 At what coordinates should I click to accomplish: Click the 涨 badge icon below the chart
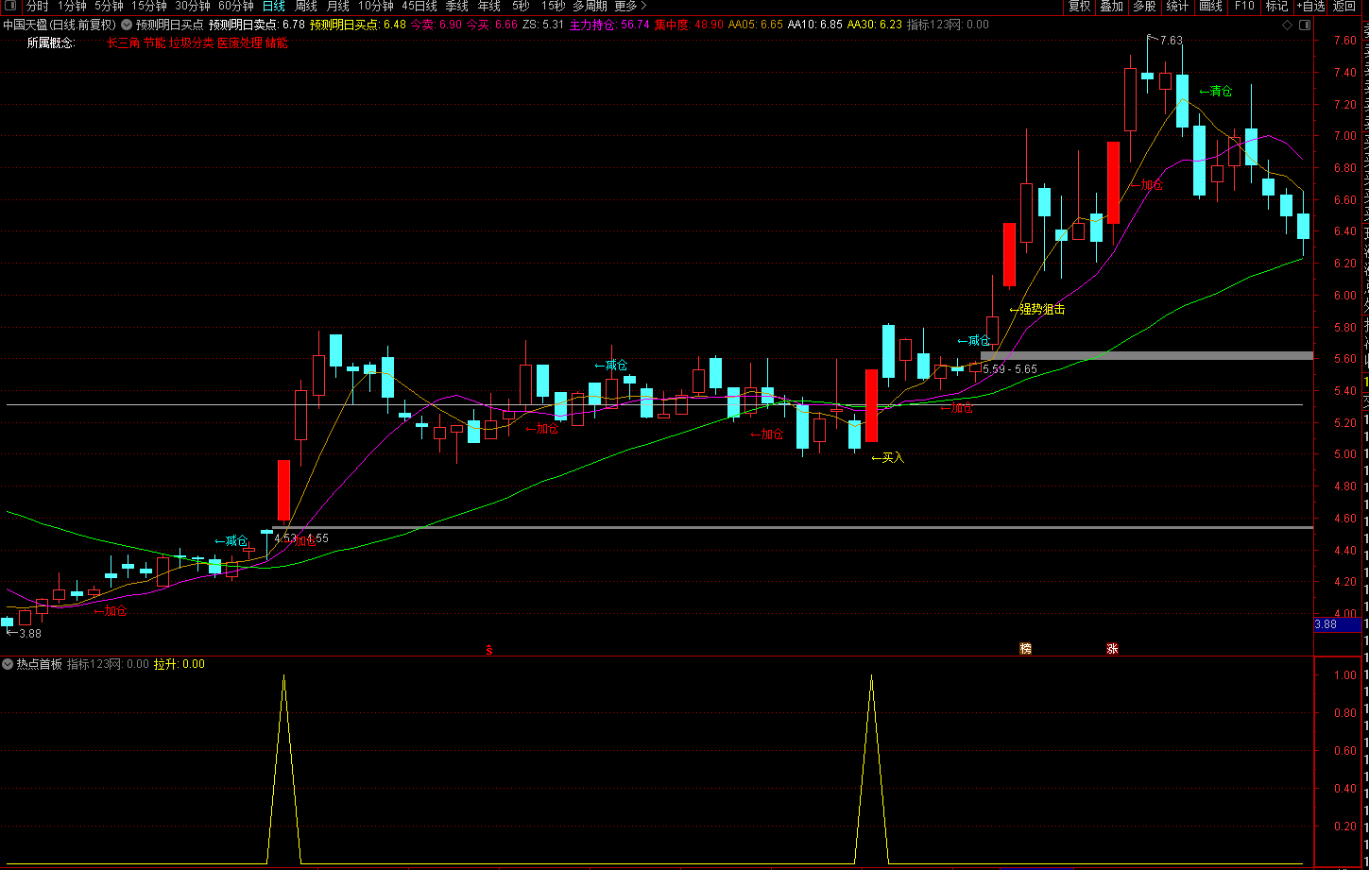(x=1112, y=649)
